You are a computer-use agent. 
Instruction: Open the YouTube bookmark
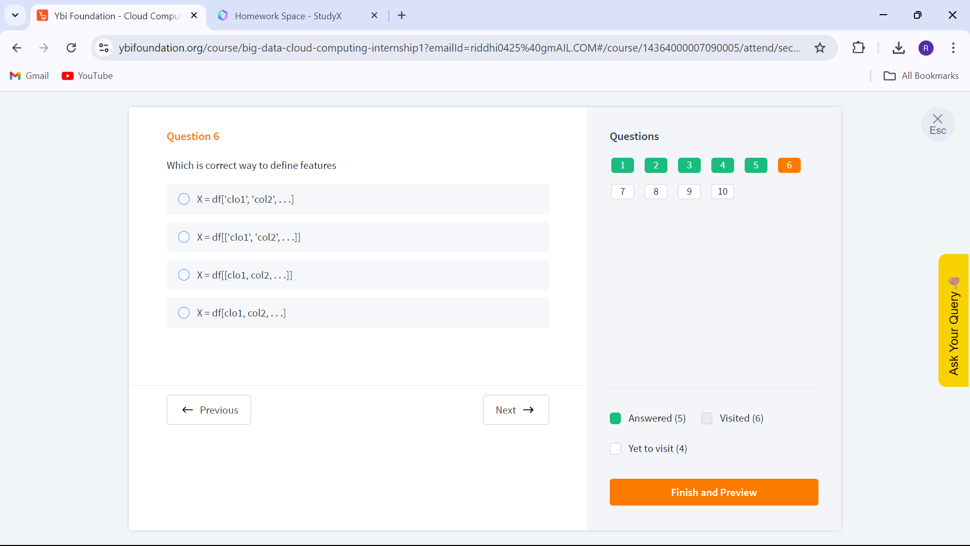point(87,75)
